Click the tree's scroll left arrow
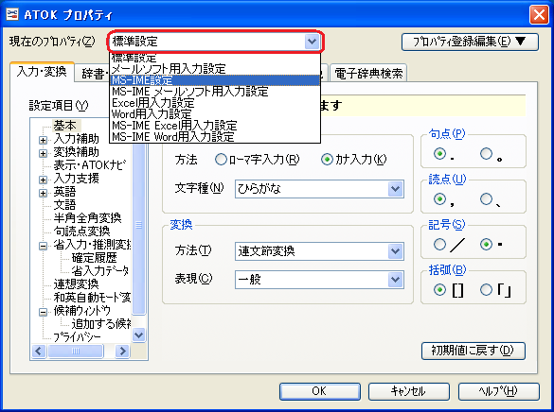This screenshot has width=554, height=412. pyautogui.click(x=39, y=351)
